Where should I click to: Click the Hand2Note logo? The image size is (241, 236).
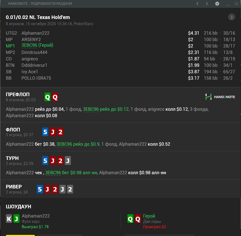click(x=220, y=97)
